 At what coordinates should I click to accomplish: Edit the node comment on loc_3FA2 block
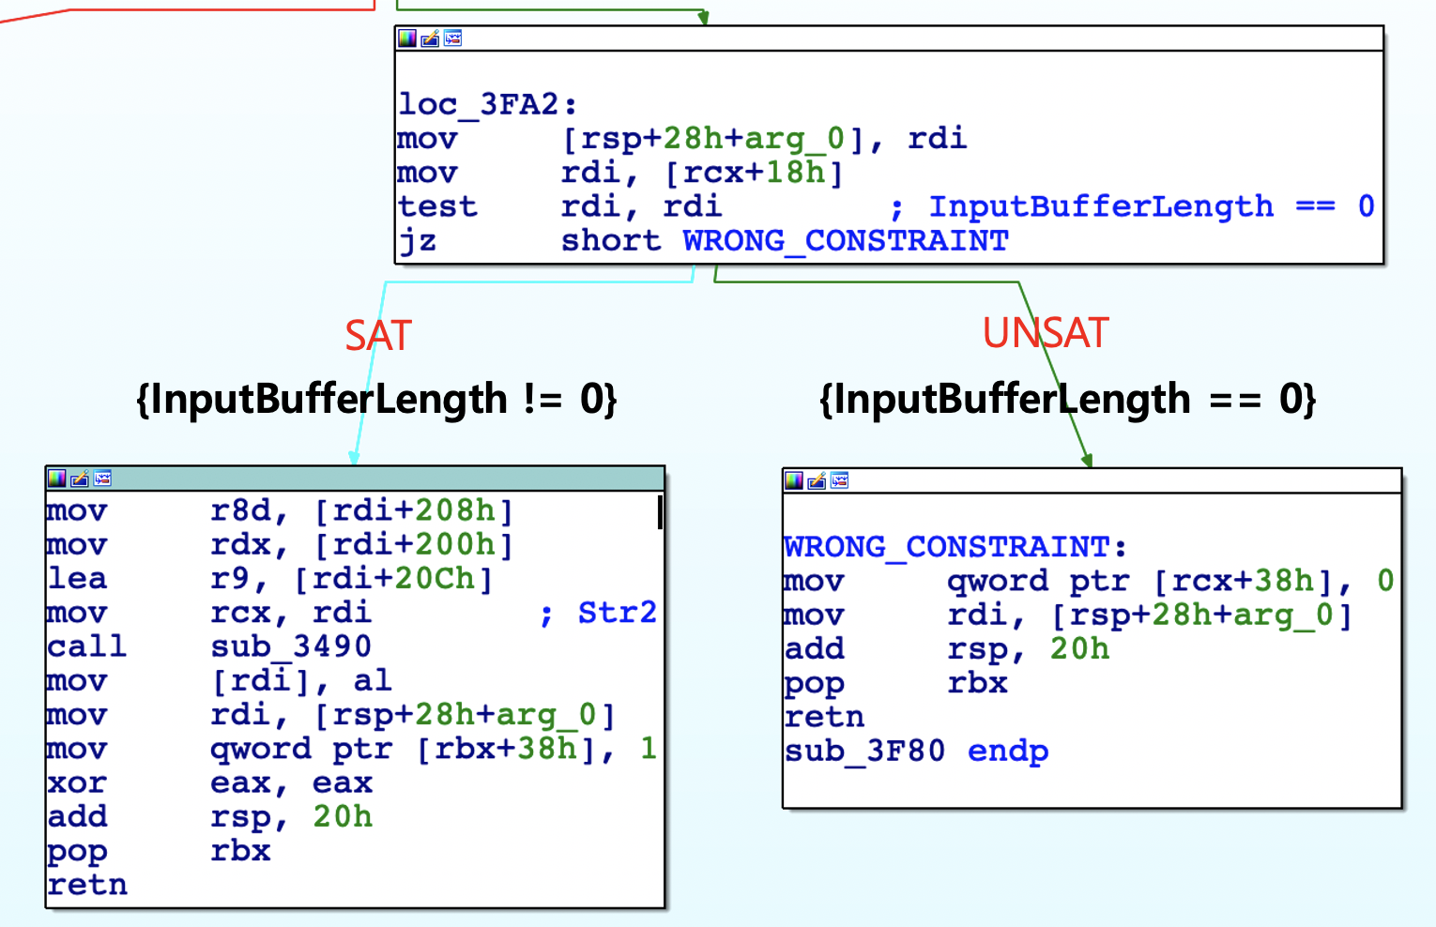pyautogui.click(x=430, y=38)
